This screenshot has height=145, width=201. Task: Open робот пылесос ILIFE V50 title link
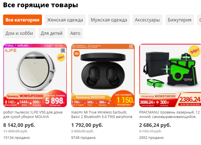(x=33, y=114)
